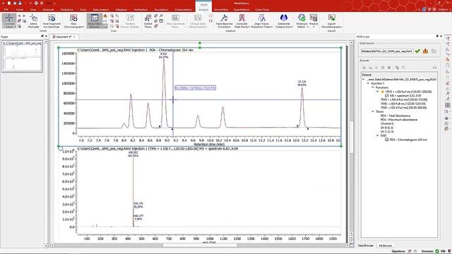Select the Crosshair Select tool
Viewport: 452px width, 254px height.
point(9,20)
